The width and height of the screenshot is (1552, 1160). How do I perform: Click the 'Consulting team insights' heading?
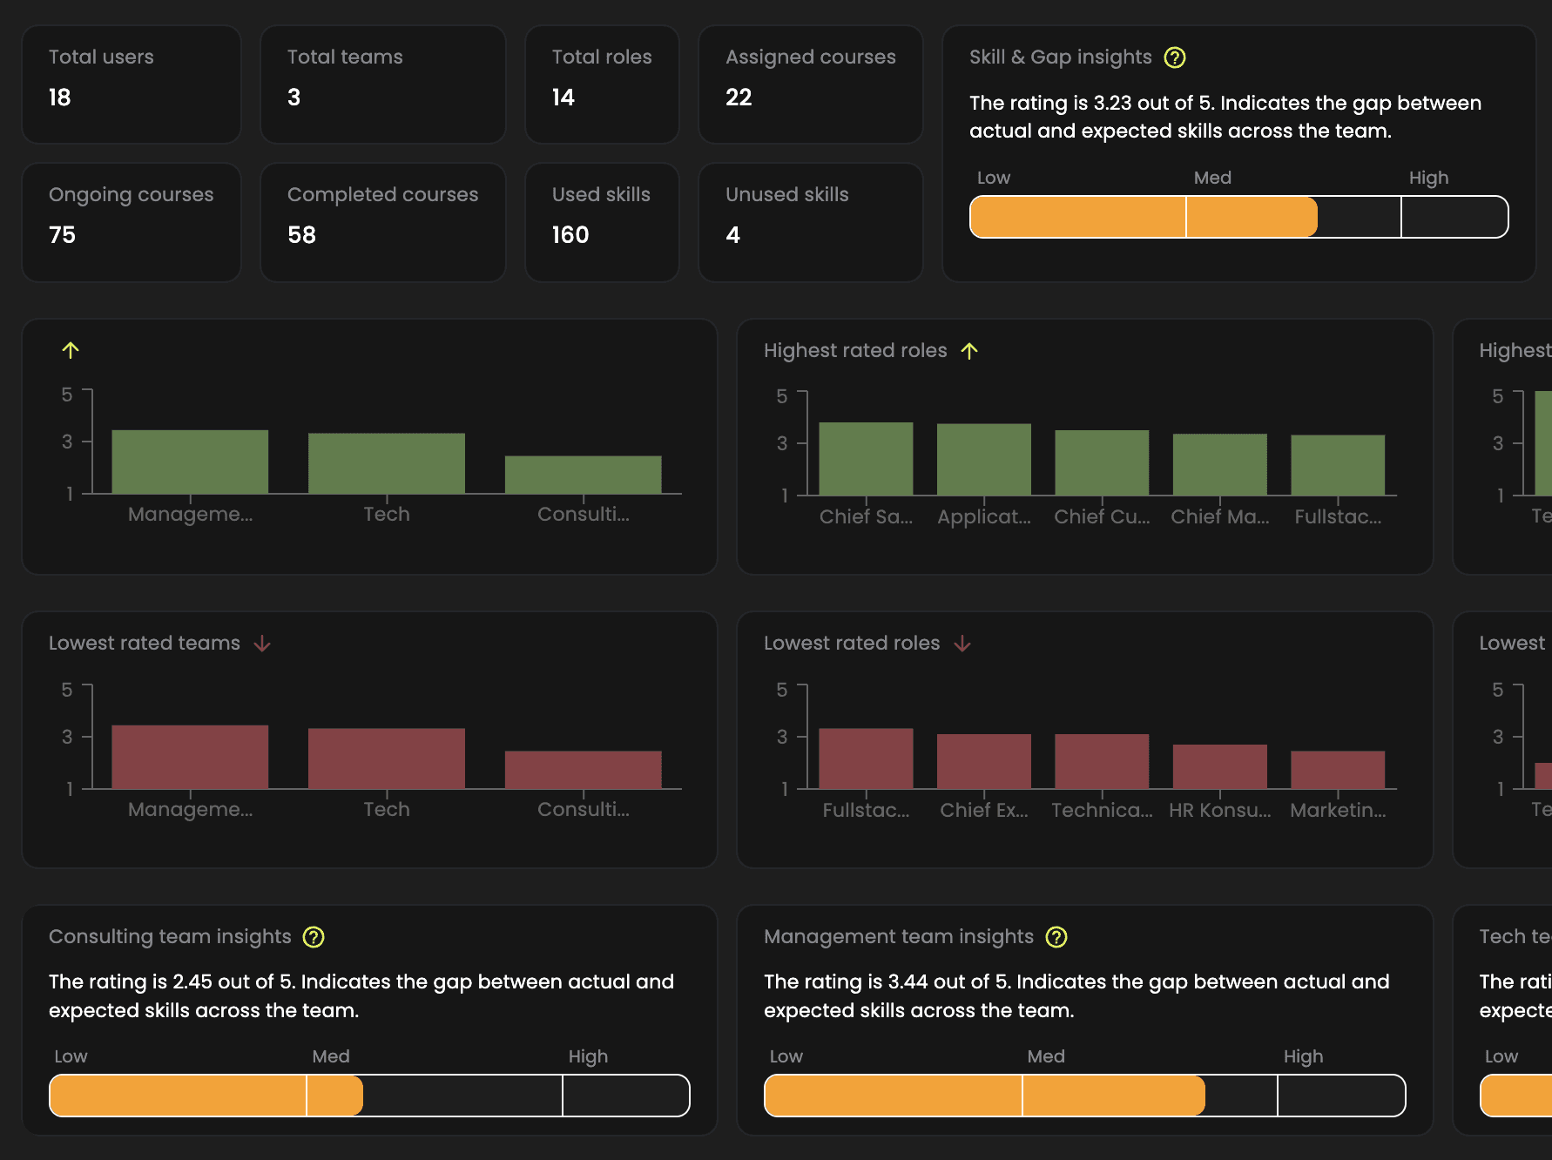point(170,937)
